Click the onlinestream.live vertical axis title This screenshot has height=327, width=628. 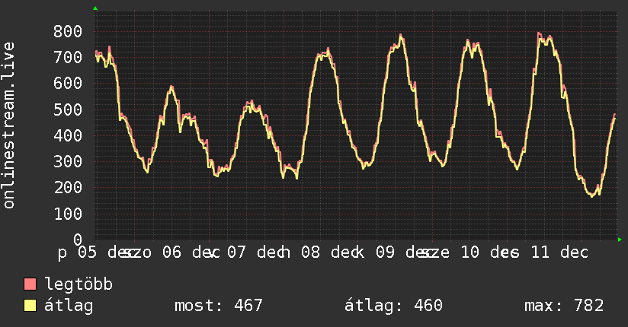click(x=9, y=125)
